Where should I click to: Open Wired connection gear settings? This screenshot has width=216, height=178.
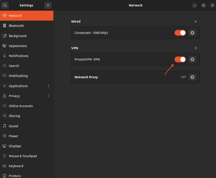(192, 33)
